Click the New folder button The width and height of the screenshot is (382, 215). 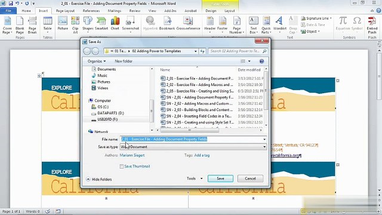(x=124, y=61)
